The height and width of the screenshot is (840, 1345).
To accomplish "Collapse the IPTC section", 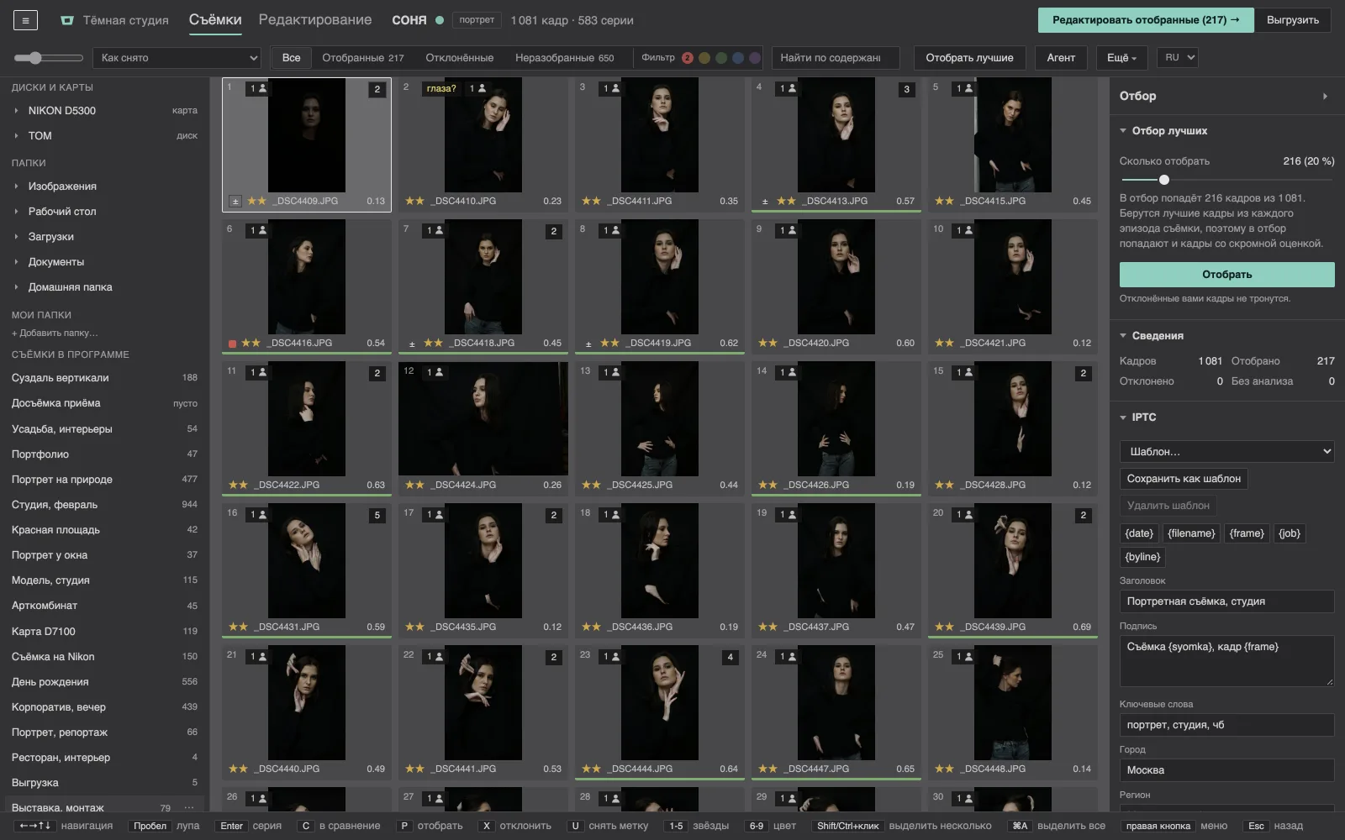I will click(1123, 417).
